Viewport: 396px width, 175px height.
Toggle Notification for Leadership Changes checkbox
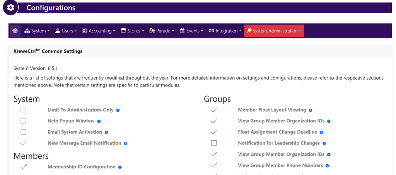pos(214,143)
